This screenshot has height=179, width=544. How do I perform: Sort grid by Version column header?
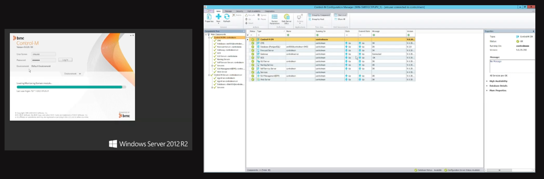[x=410, y=31]
